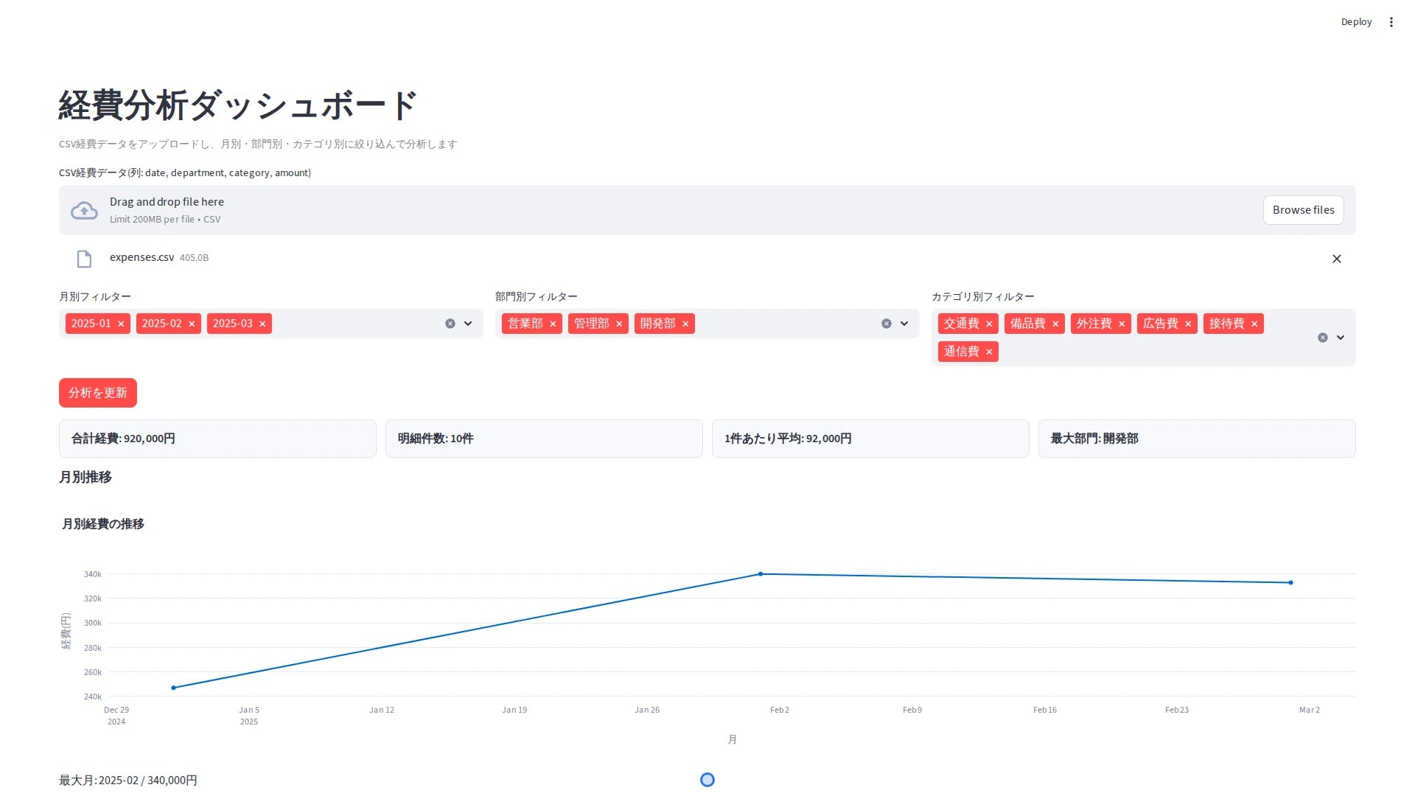Click the 合計経費: 920,000円 metric

(x=217, y=439)
